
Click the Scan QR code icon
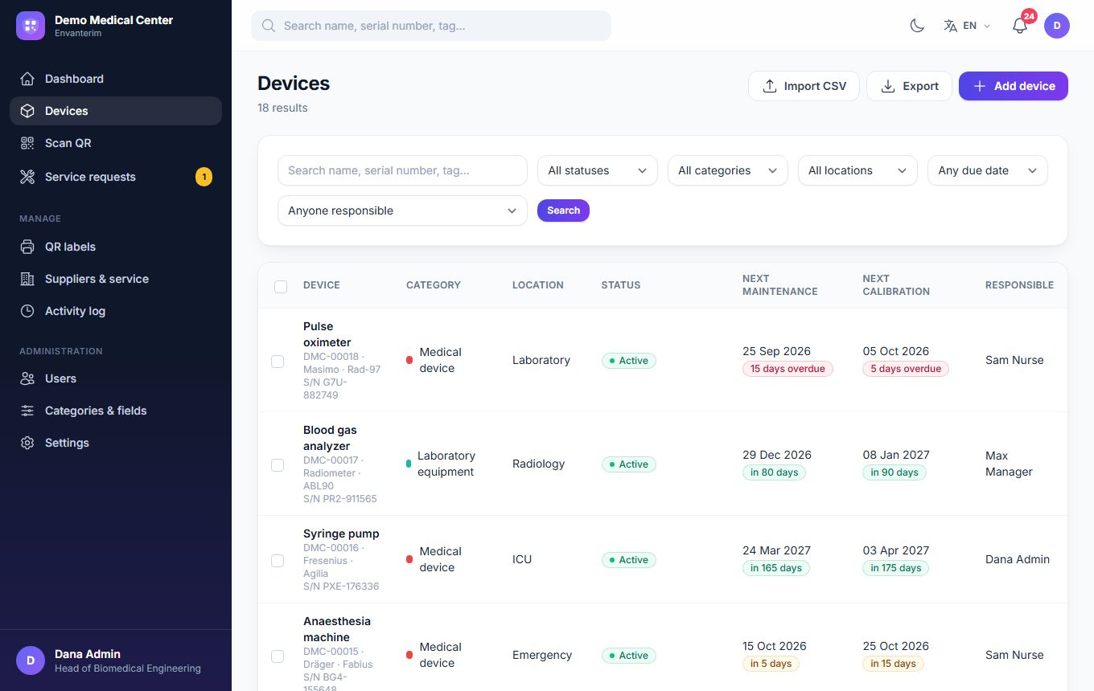click(27, 143)
